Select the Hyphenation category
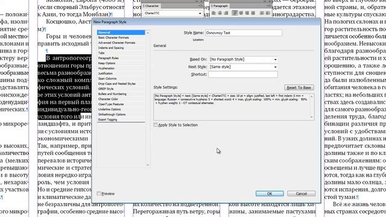Image resolution: width=386 pixels, height=217 pixels. 121,68
